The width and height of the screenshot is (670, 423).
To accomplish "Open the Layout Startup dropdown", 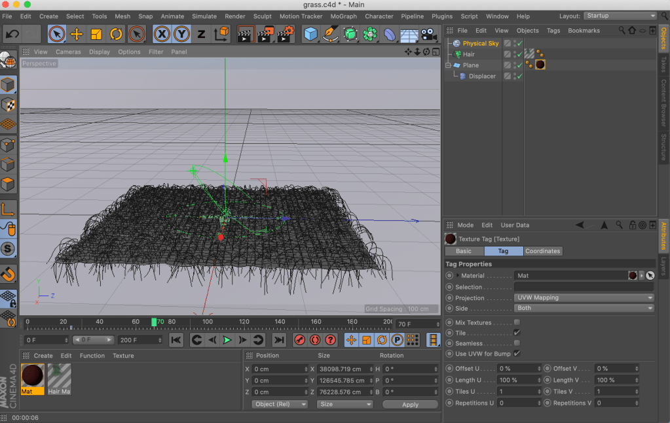I will tap(620, 16).
